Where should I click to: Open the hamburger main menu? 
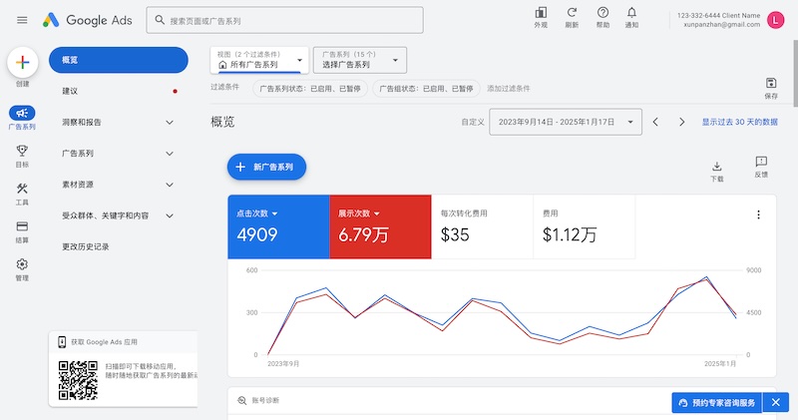click(x=22, y=20)
